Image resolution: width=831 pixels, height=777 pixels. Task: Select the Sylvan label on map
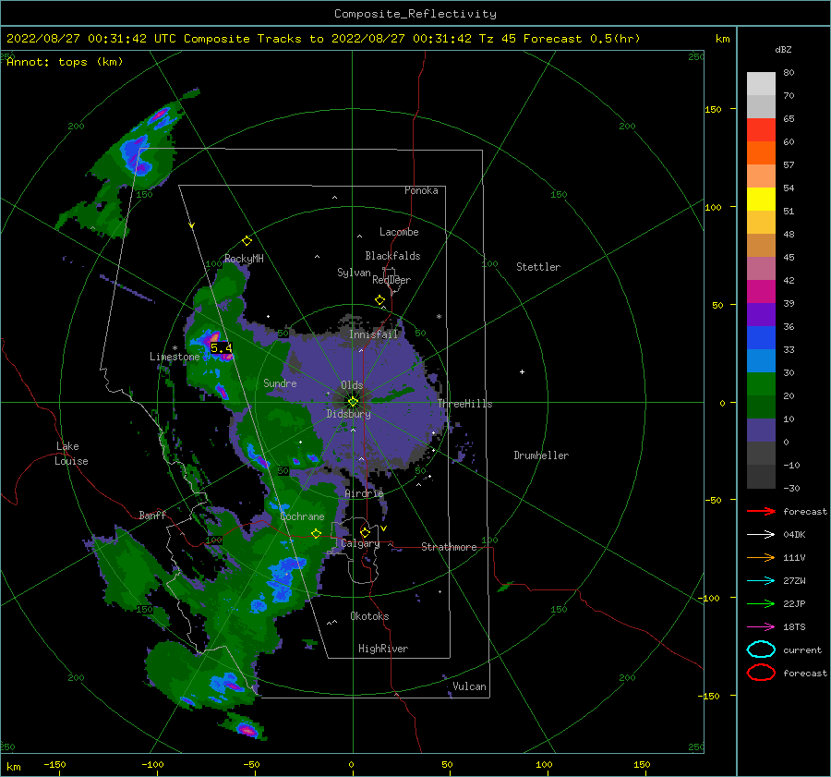coord(354,273)
